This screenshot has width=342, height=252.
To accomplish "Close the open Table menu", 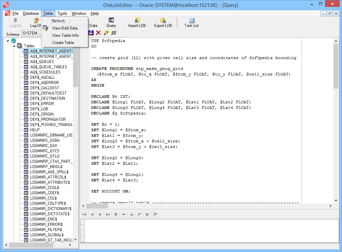I will [x=48, y=13].
